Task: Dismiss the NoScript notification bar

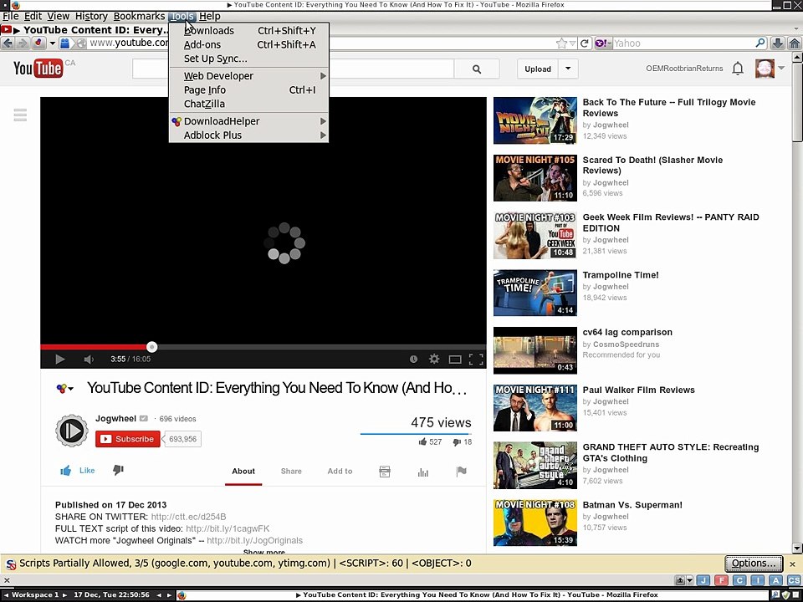Action: [792, 564]
